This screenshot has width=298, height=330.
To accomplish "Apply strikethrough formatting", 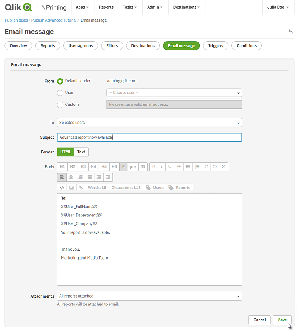I will pos(178,166).
